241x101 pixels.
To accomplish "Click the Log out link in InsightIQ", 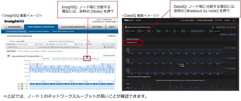I will pos(116,20).
